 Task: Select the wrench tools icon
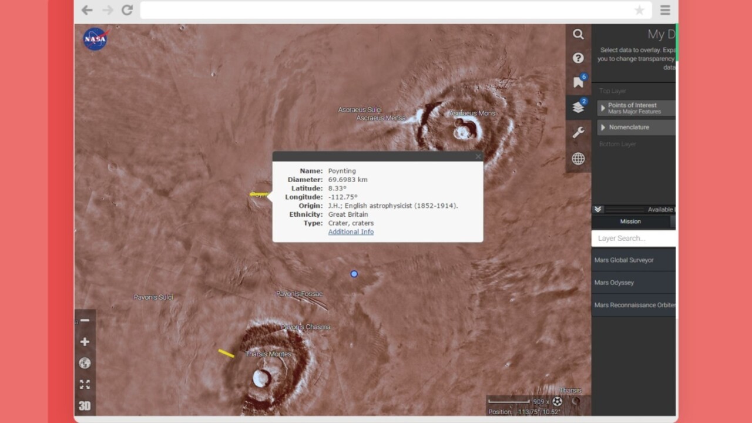pyautogui.click(x=578, y=133)
